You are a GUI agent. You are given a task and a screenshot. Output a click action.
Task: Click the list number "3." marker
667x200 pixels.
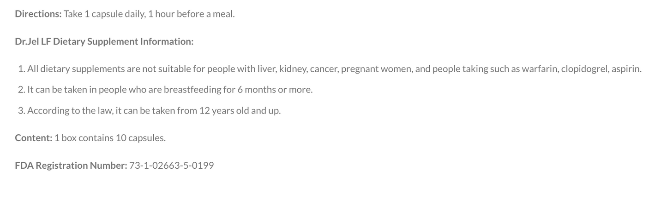coord(21,110)
